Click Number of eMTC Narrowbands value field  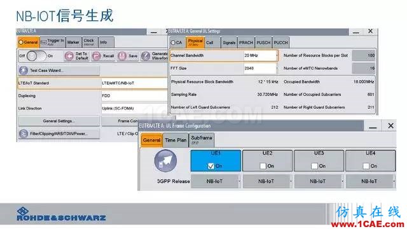tap(363, 68)
